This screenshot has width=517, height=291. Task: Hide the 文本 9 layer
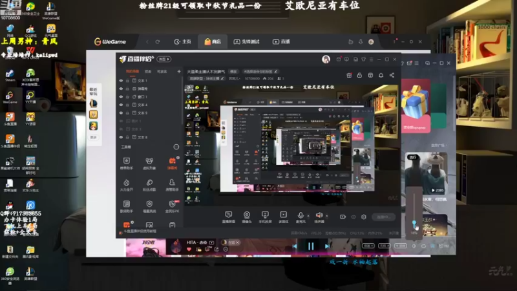(121, 113)
